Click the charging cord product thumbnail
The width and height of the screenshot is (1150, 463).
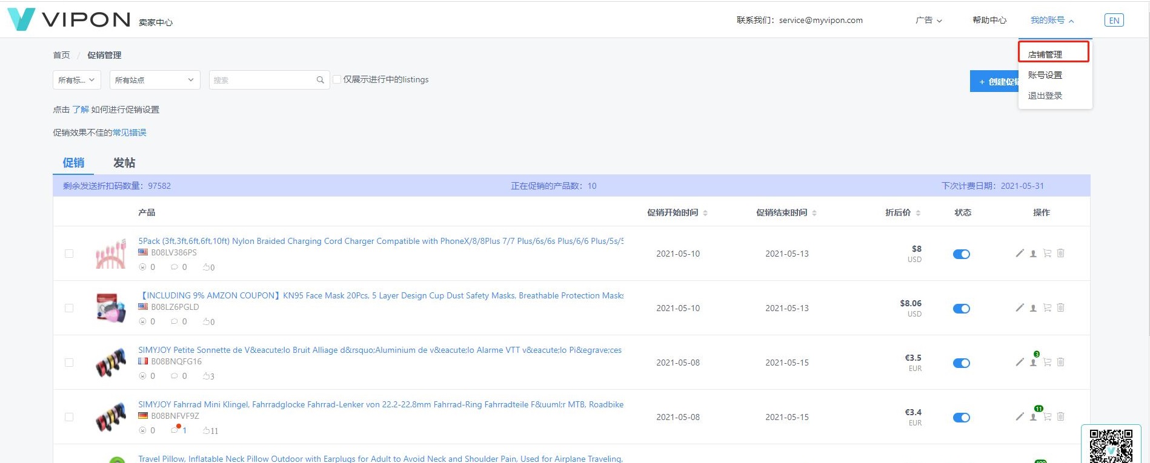pyautogui.click(x=110, y=254)
